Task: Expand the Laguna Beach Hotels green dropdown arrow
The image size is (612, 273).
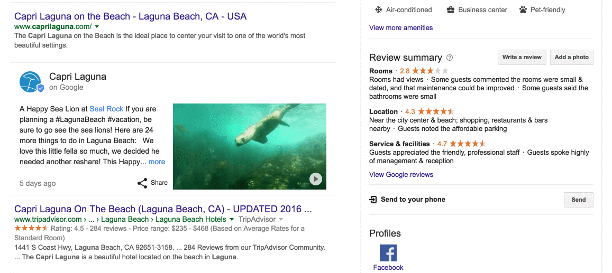Action: pos(232,220)
